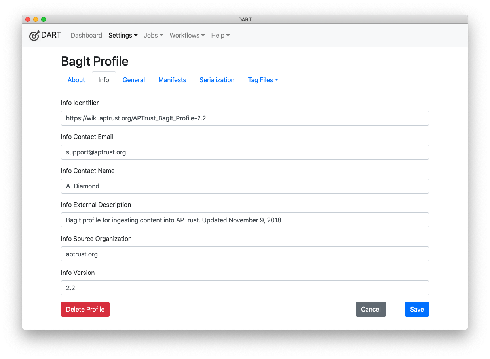490x359 pixels.
Task: Select the Info Version field
Action: coord(245,288)
